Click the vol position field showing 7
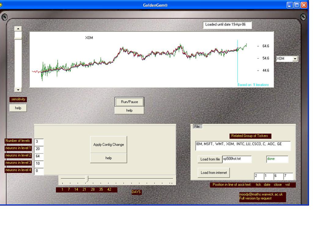The width and height of the screenshot is (320, 237). pyautogui.click(x=288, y=176)
